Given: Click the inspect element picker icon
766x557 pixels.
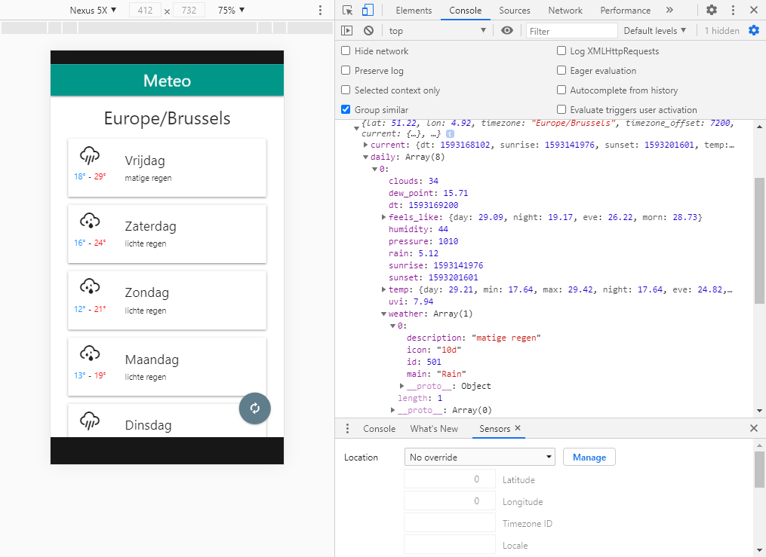Looking at the screenshot, I should click(347, 11).
